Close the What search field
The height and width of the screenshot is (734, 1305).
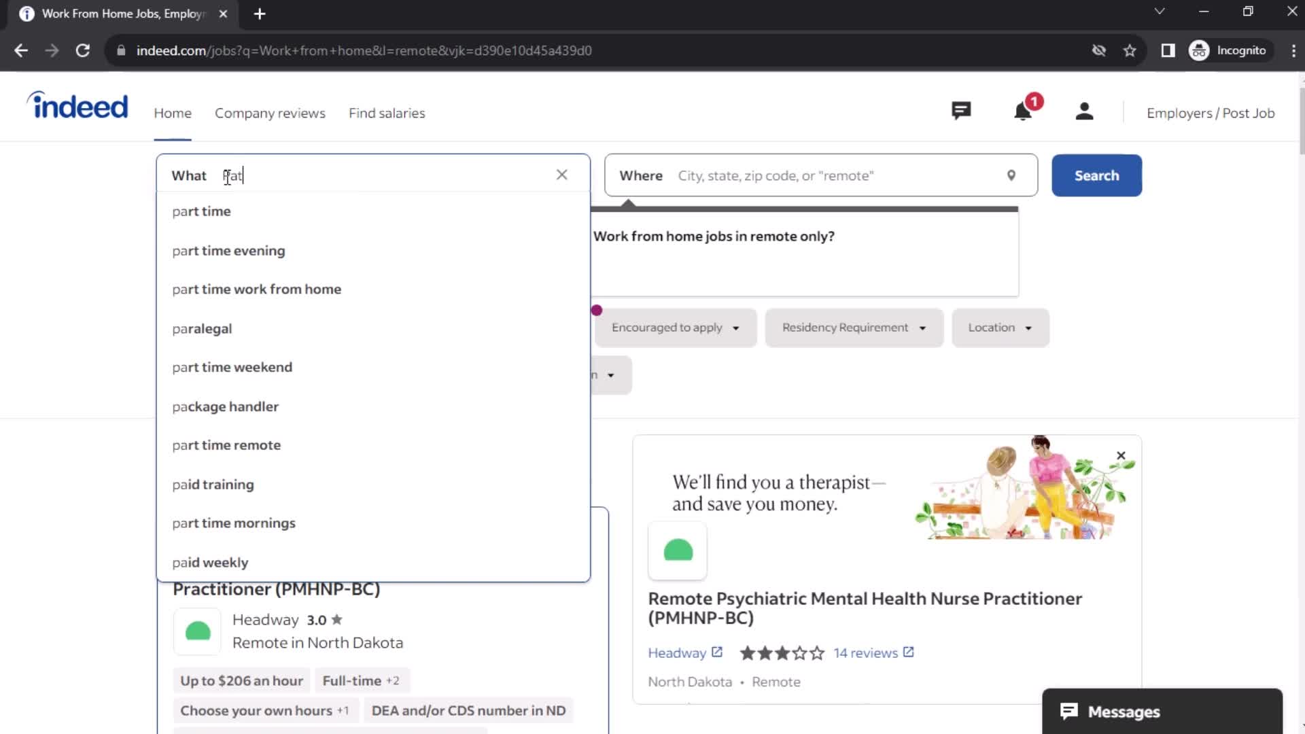coord(562,175)
